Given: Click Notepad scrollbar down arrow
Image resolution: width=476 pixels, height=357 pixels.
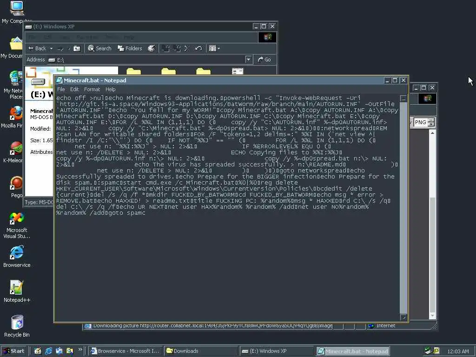Looking at the screenshot, I should pyautogui.click(x=403, y=317).
